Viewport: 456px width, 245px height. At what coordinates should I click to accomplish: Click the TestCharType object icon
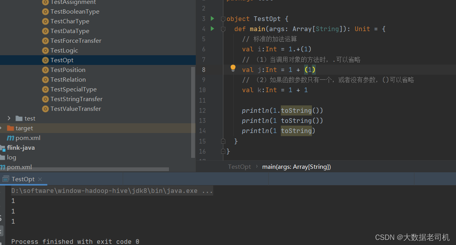(45, 21)
